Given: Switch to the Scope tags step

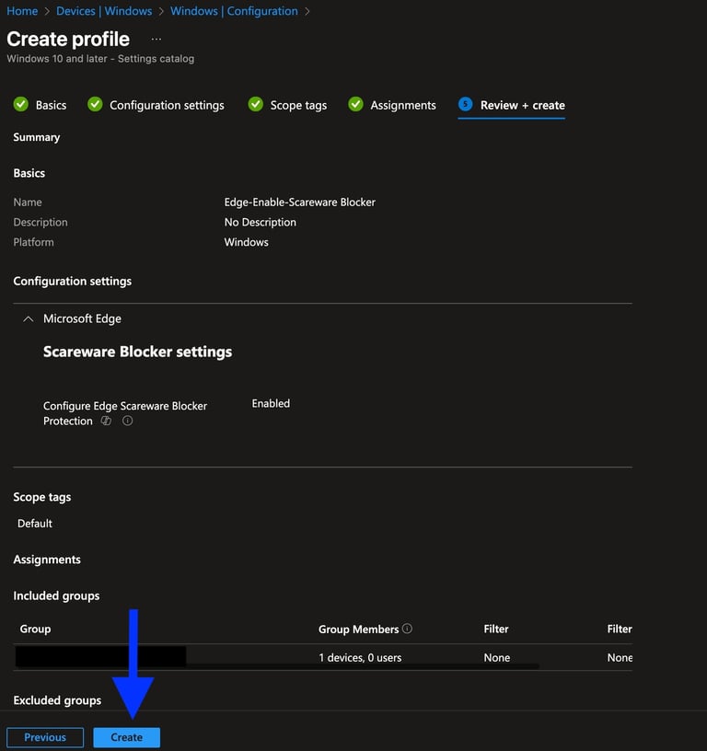Looking at the screenshot, I should [x=298, y=105].
